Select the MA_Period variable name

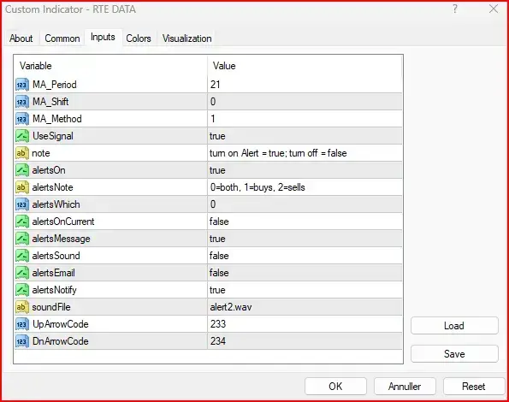click(x=55, y=85)
